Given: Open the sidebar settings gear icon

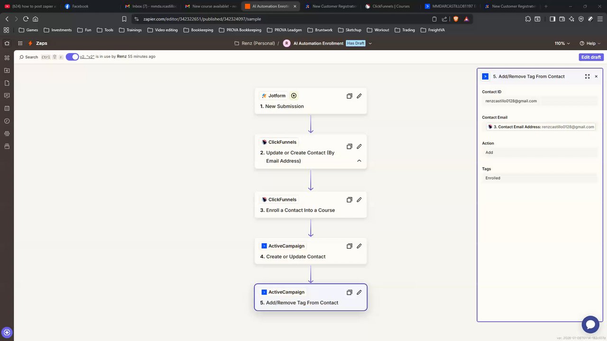Looking at the screenshot, I should tap(7, 134).
